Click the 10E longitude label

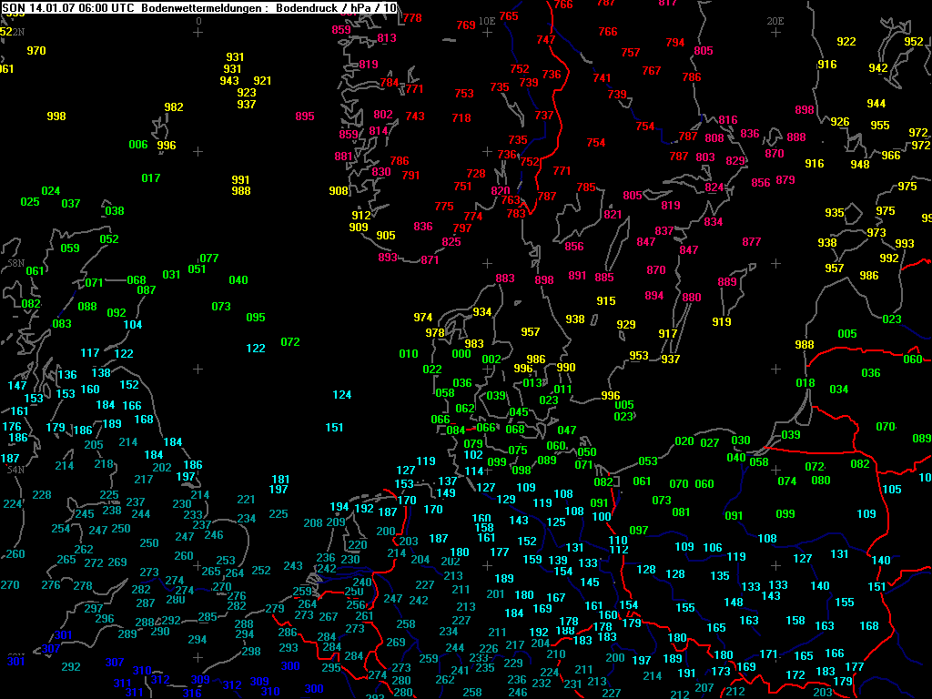(487, 20)
